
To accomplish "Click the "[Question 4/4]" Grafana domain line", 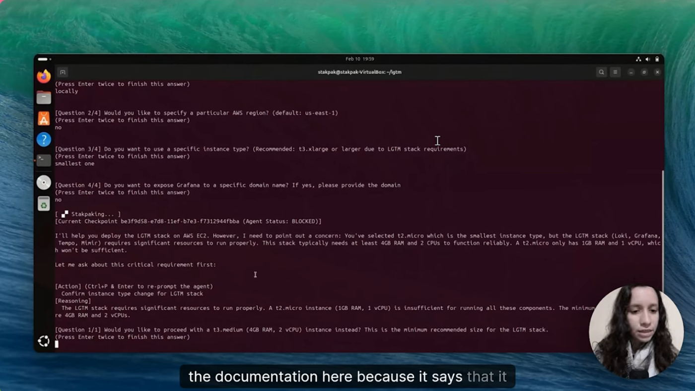I will click(x=227, y=185).
